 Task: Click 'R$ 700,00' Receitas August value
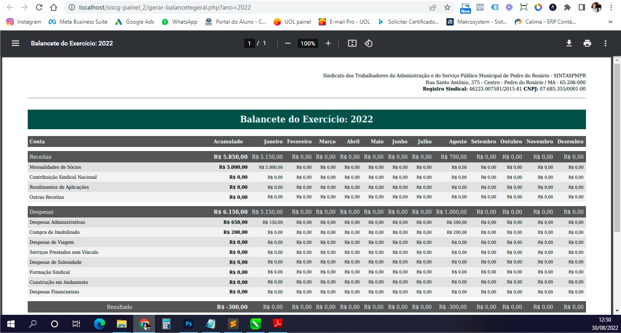454,157
